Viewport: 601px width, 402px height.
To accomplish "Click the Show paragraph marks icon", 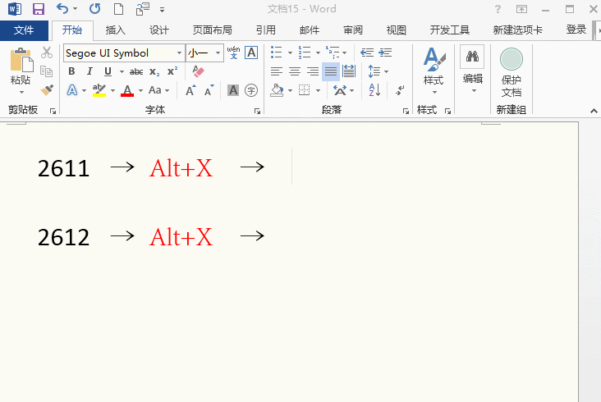I will [x=401, y=90].
